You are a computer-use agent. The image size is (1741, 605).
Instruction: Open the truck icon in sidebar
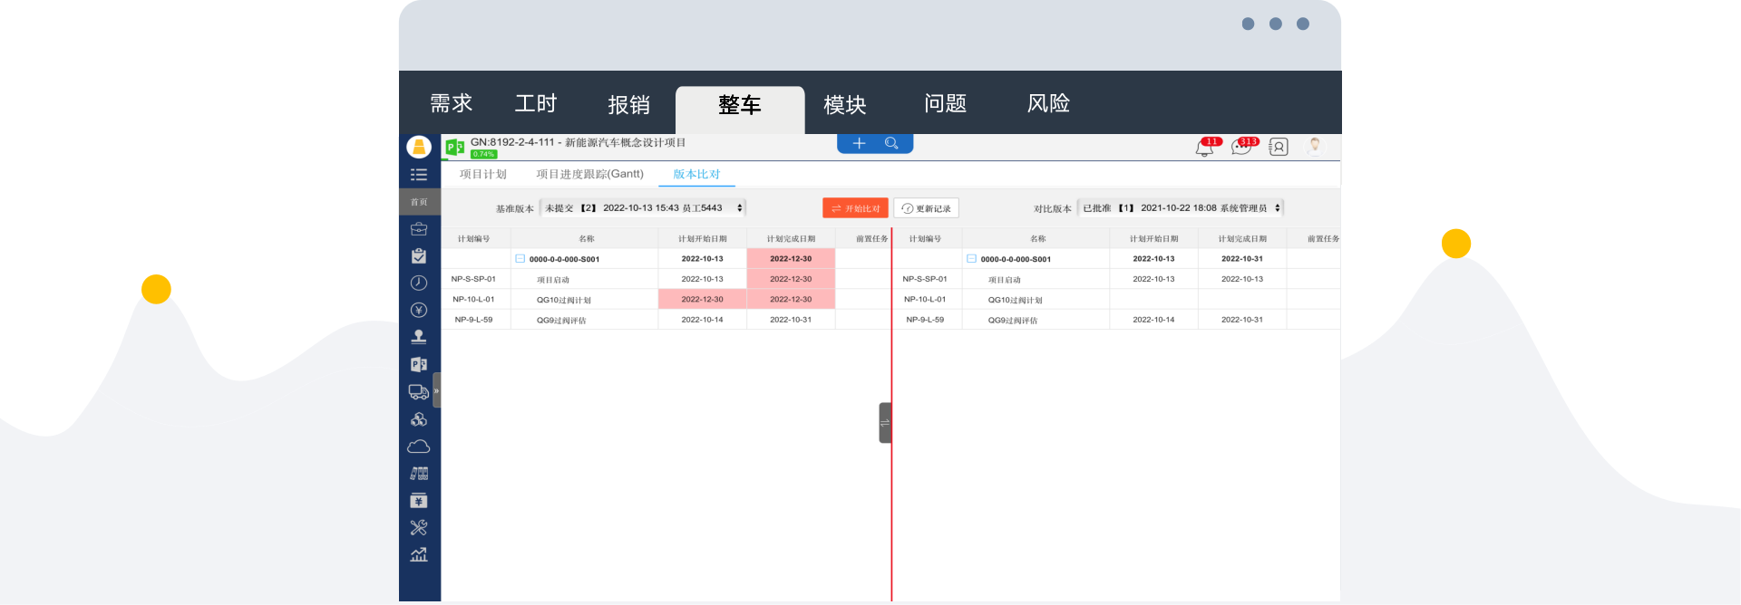(419, 391)
